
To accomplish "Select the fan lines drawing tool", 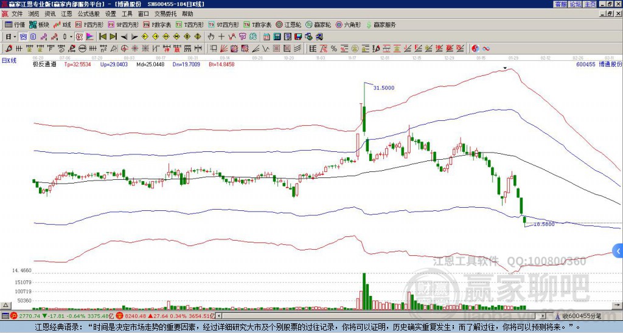I will [224, 49].
